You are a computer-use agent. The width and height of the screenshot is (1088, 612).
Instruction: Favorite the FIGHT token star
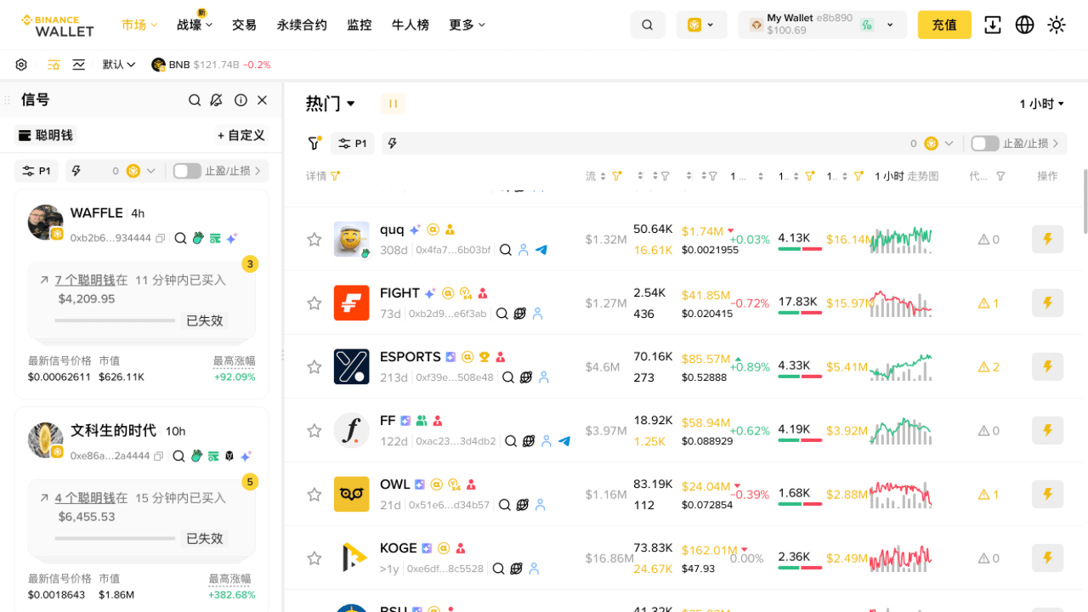click(314, 303)
